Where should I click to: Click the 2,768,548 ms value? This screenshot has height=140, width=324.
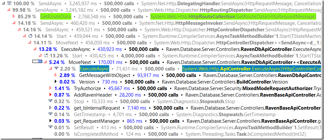point(92,17)
